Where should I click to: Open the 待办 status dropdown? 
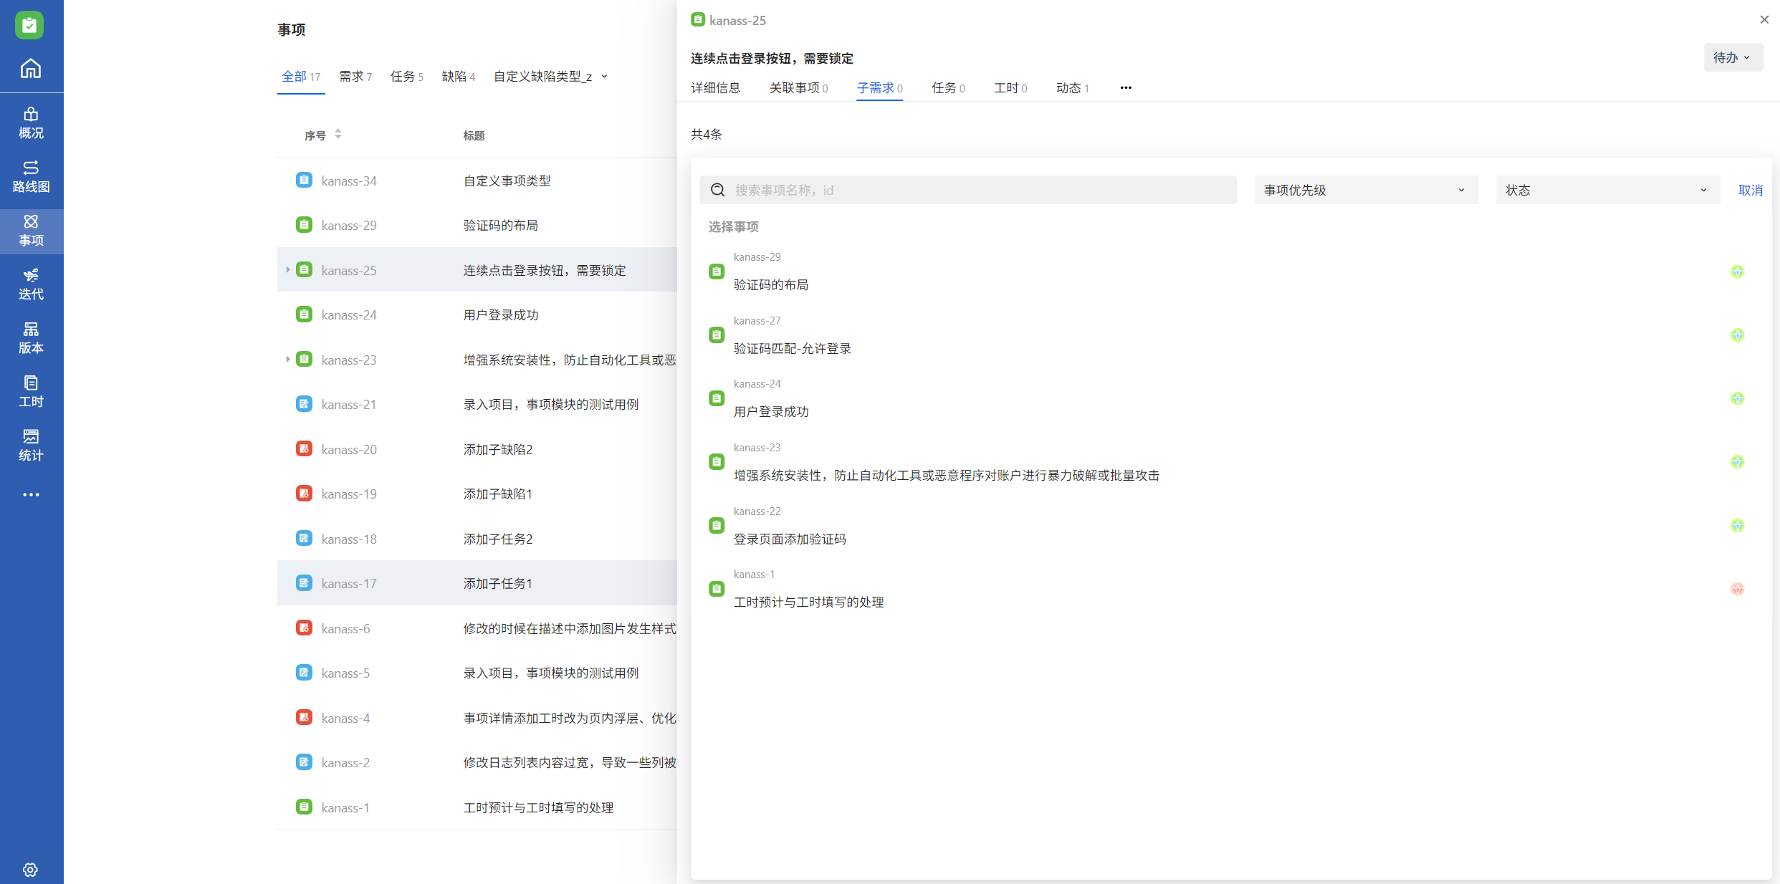tap(1732, 57)
